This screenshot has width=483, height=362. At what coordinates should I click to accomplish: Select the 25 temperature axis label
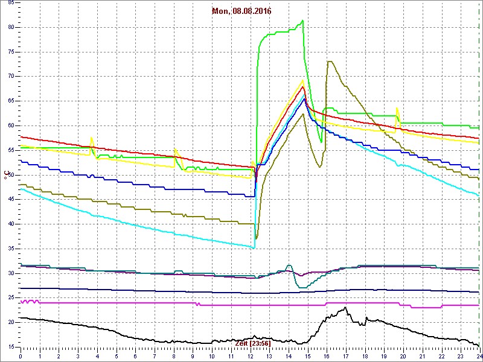click(x=10, y=298)
